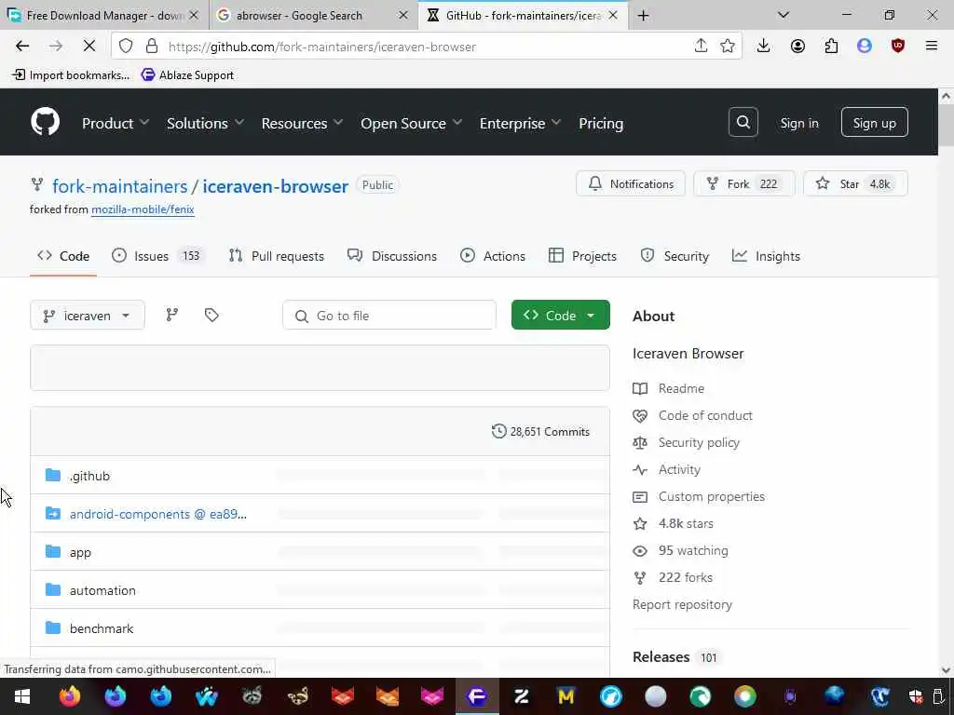Expand the Open Source menu
This screenshot has height=715, width=954.
tap(411, 124)
